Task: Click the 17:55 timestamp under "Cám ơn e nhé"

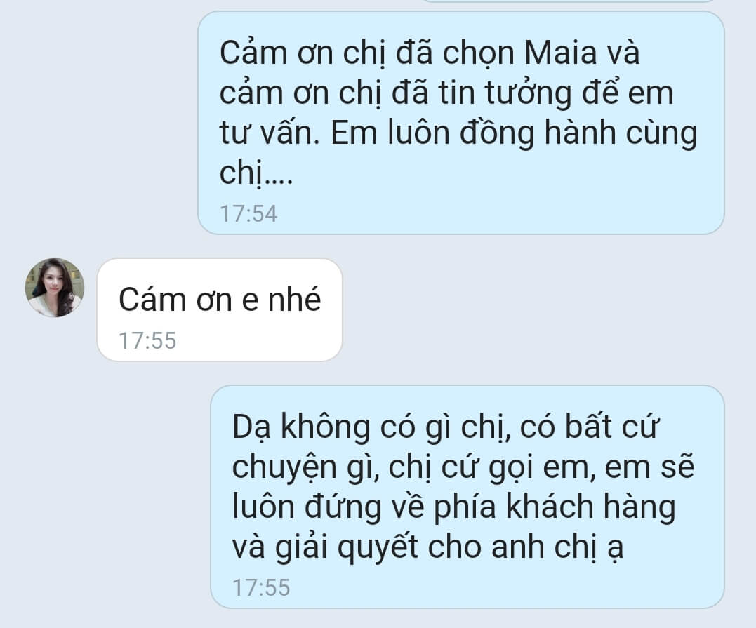Action: [x=147, y=340]
